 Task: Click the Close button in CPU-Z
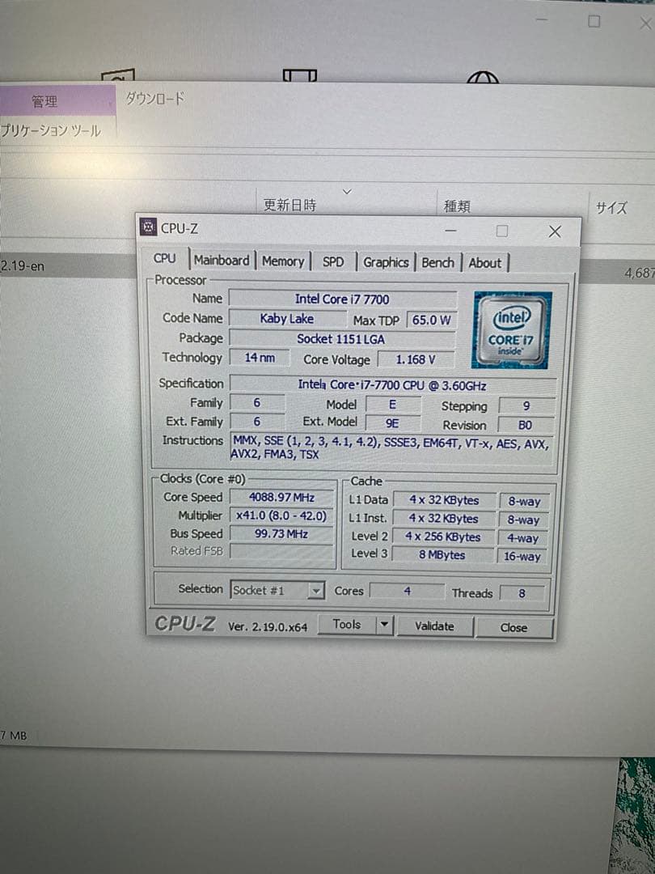click(x=513, y=628)
